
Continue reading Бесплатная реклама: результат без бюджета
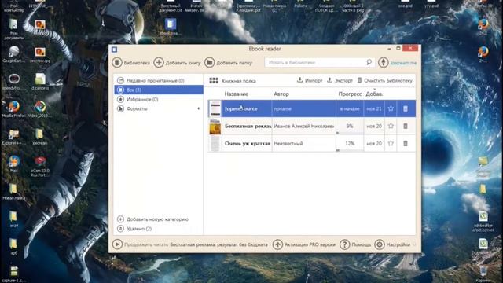(x=218, y=244)
